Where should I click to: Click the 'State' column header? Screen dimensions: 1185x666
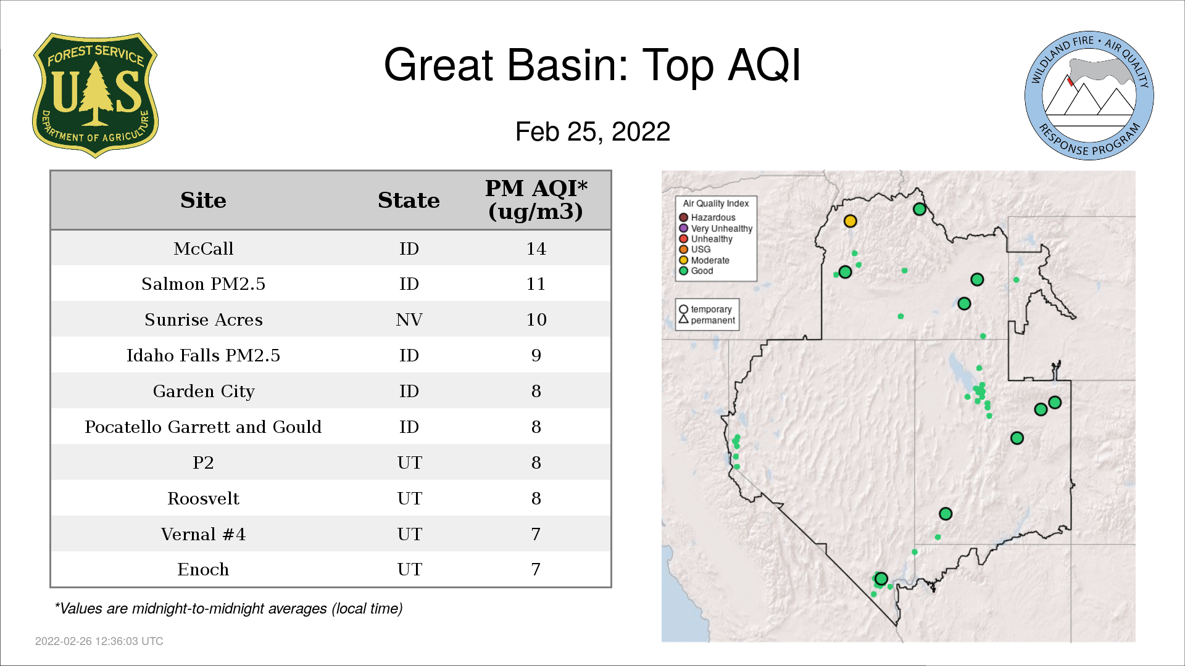pyautogui.click(x=409, y=200)
